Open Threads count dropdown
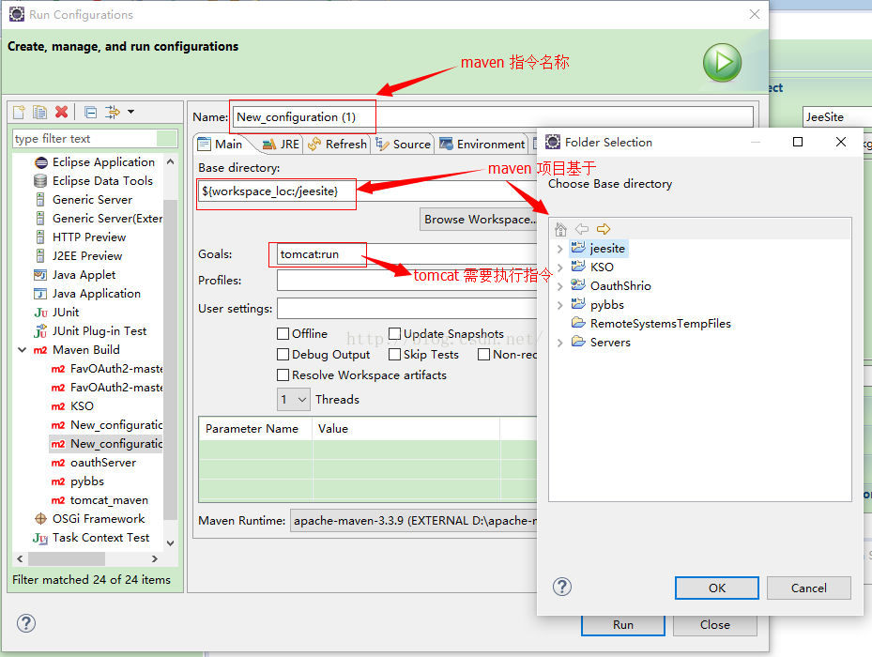872x657 pixels. pos(294,399)
